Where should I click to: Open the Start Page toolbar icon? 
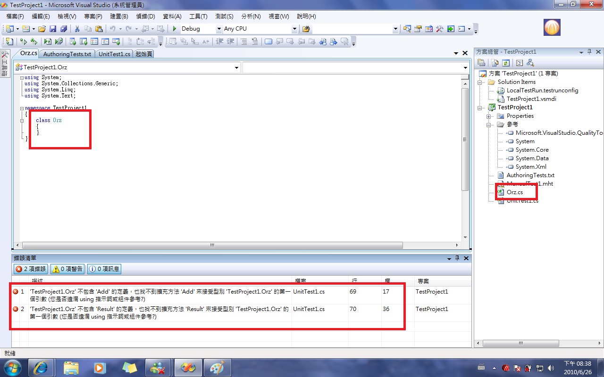tap(451, 29)
